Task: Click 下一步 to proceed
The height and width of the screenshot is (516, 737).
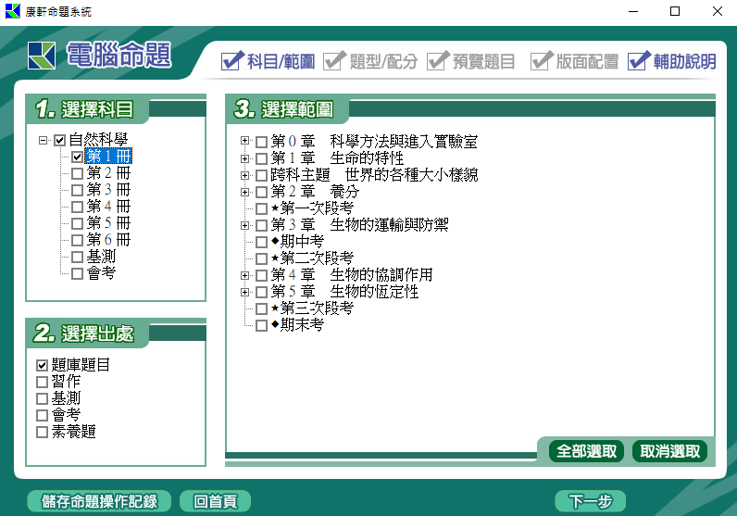Action: [590, 501]
